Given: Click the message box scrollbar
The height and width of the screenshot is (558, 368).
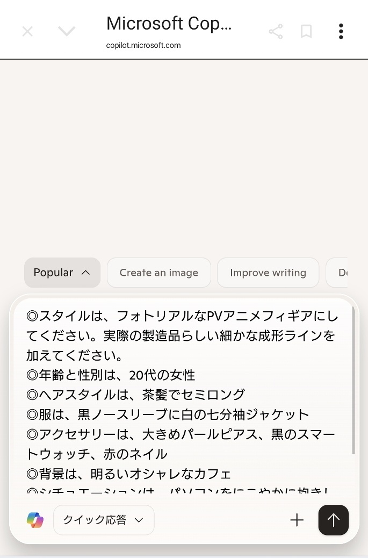Looking at the screenshot, I should [x=353, y=380].
